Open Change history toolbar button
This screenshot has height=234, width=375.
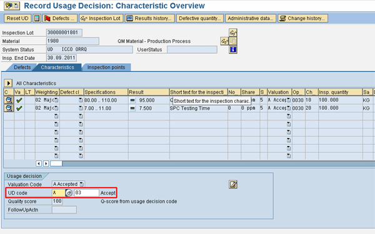(x=302, y=18)
